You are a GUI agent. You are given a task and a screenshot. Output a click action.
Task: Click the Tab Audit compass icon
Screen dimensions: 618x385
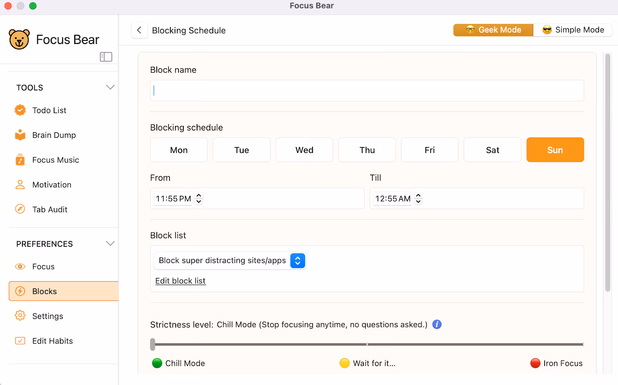coord(20,209)
